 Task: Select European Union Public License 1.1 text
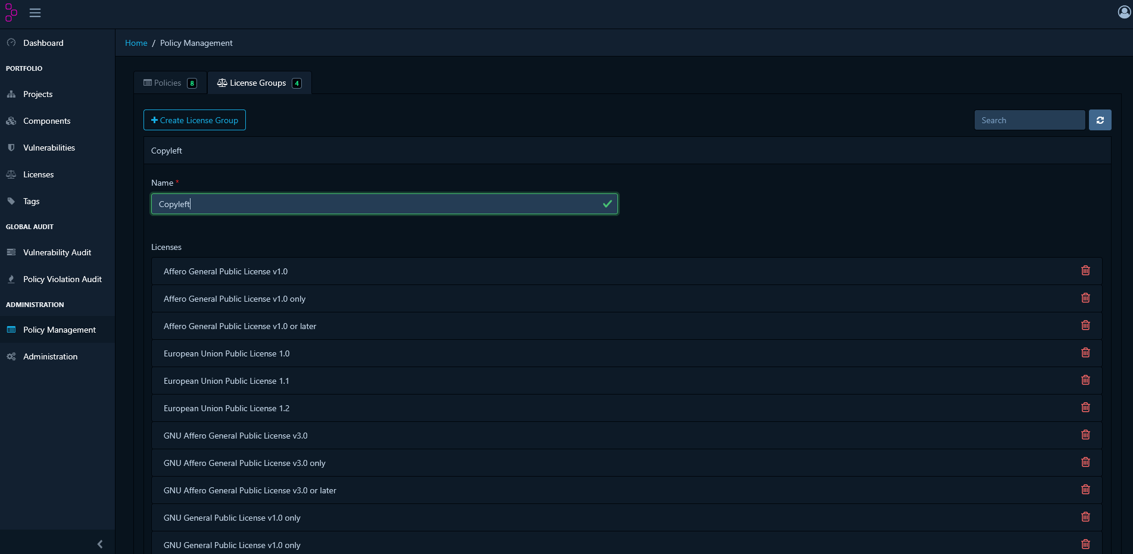pyautogui.click(x=226, y=381)
